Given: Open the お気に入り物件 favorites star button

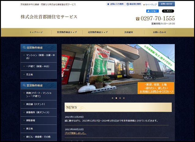Looking at the screenshot, I should [x=115, y=4].
